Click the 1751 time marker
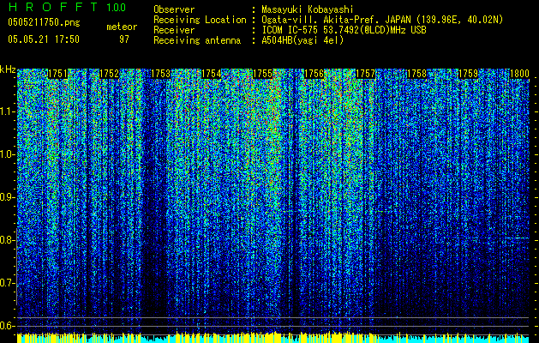 point(57,74)
